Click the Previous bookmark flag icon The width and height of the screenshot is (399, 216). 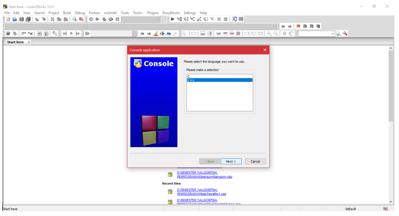point(305,26)
